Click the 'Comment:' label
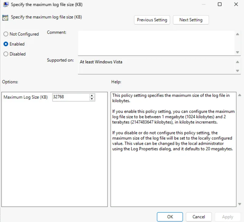The image size is (244, 222). [x=57, y=32]
